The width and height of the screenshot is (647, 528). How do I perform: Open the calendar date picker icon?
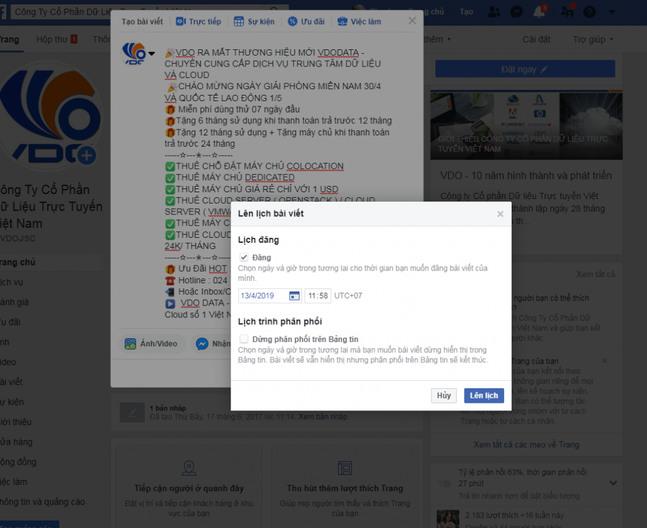click(294, 296)
